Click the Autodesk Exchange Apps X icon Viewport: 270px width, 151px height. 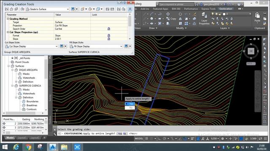pos(225,4)
